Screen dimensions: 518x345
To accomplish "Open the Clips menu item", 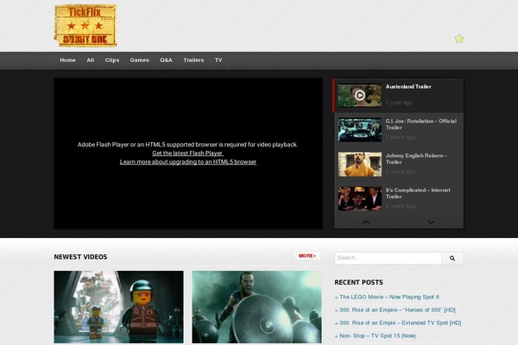I will pos(112,60).
